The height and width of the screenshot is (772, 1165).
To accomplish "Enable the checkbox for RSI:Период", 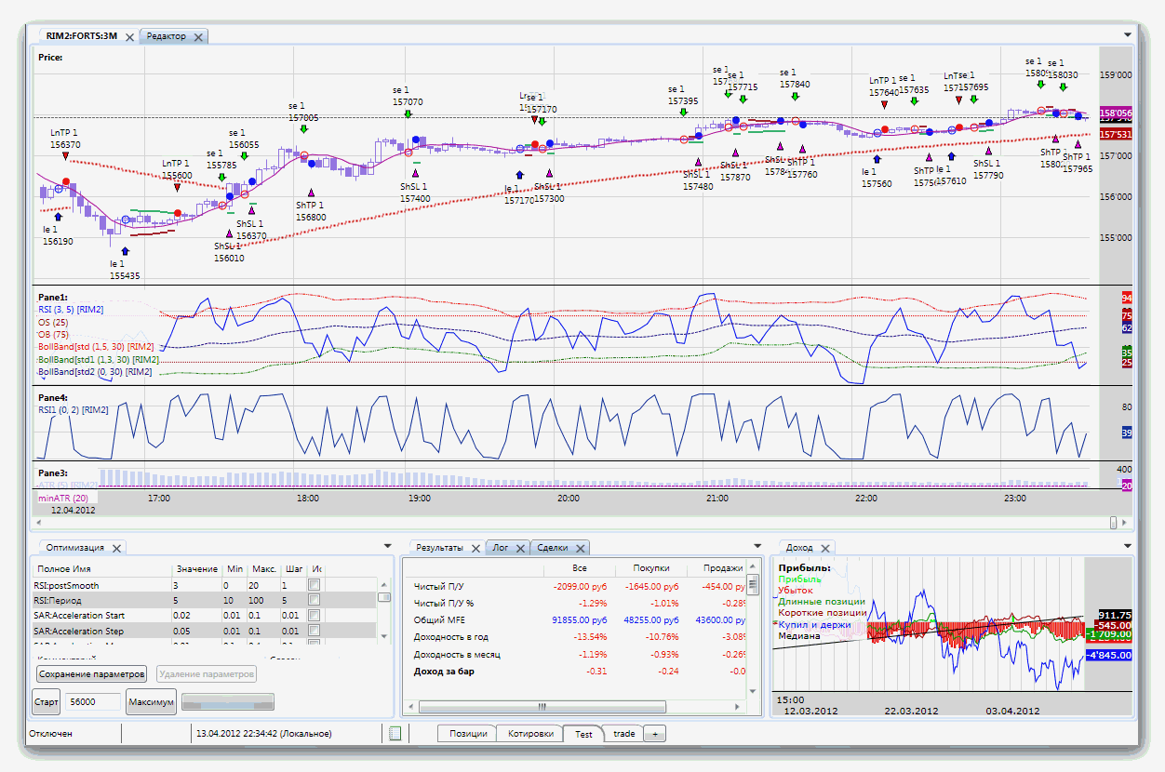I will pos(315,601).
